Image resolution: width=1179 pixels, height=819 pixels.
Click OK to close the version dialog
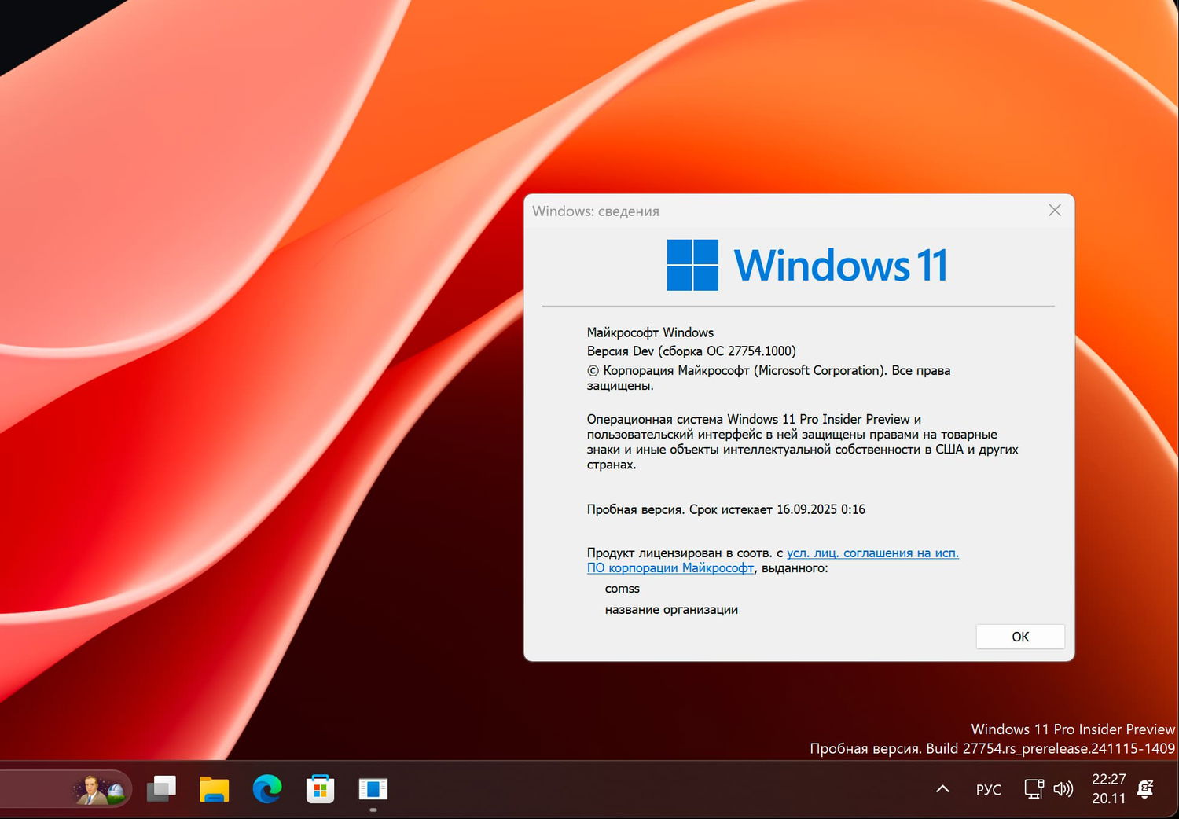click(x=1019, y=637)
